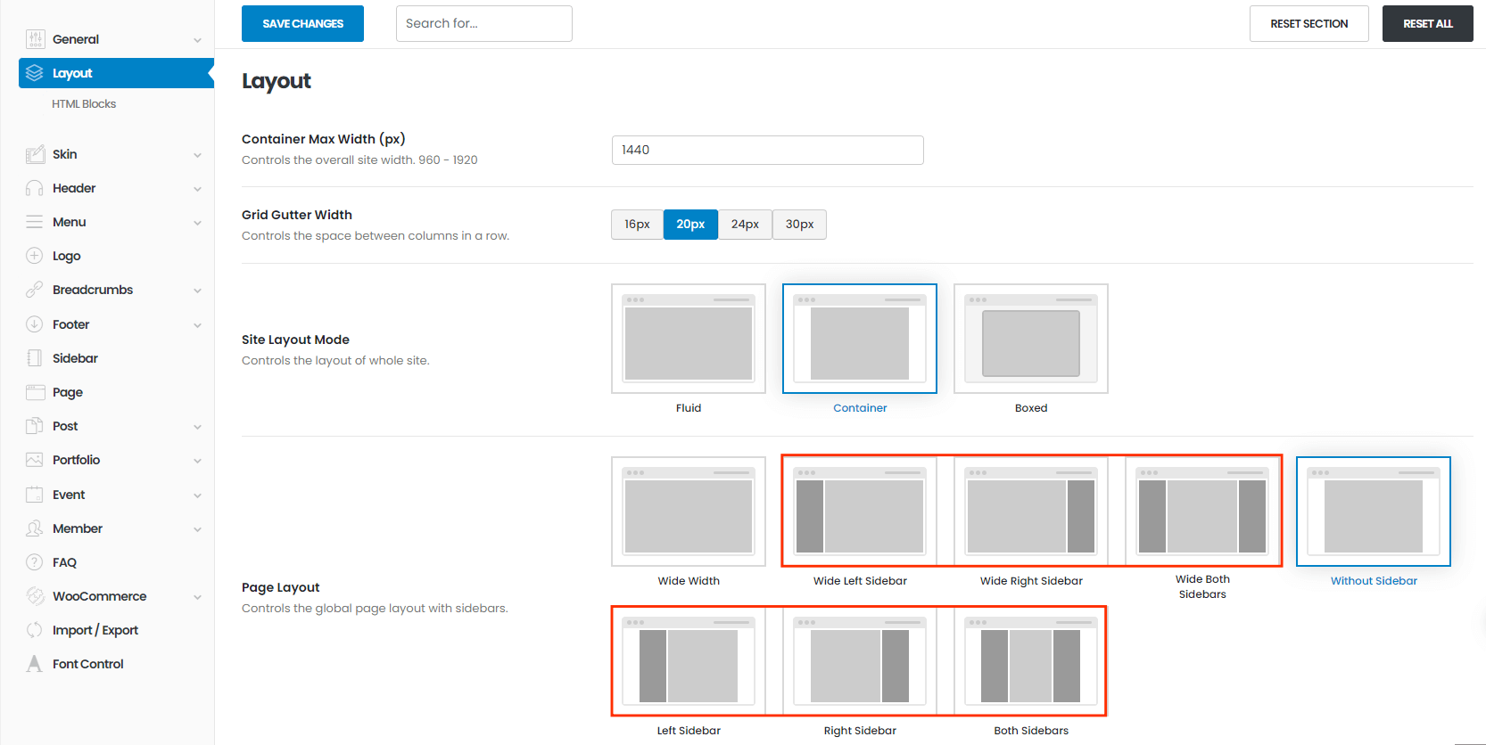Click the Skin icon in sidebar
Screen dimensions: 1486x745
(35, 154)
